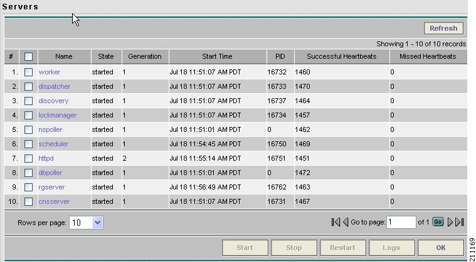Sort by Missed Heartbeats column header

coord(428,56)
